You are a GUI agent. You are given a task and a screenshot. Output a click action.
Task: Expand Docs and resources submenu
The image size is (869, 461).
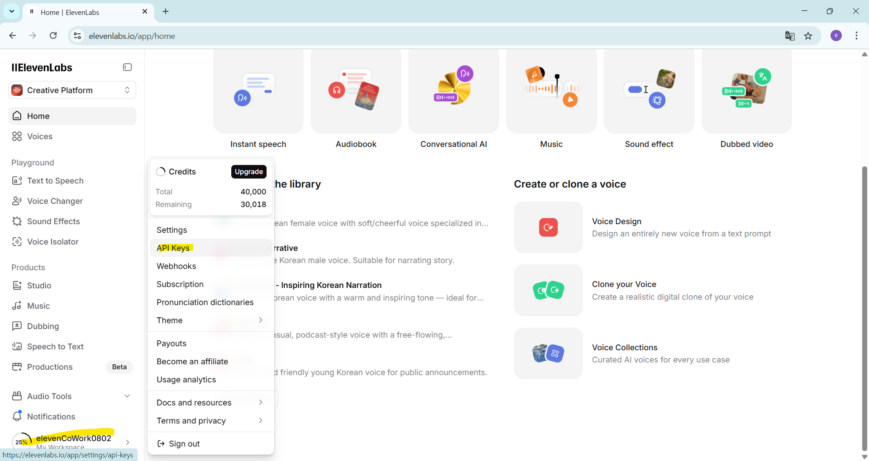point(261,402)
